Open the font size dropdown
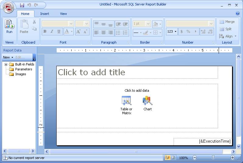The height and width of the screenshot is (163, 243). click(x=86, y=24)
